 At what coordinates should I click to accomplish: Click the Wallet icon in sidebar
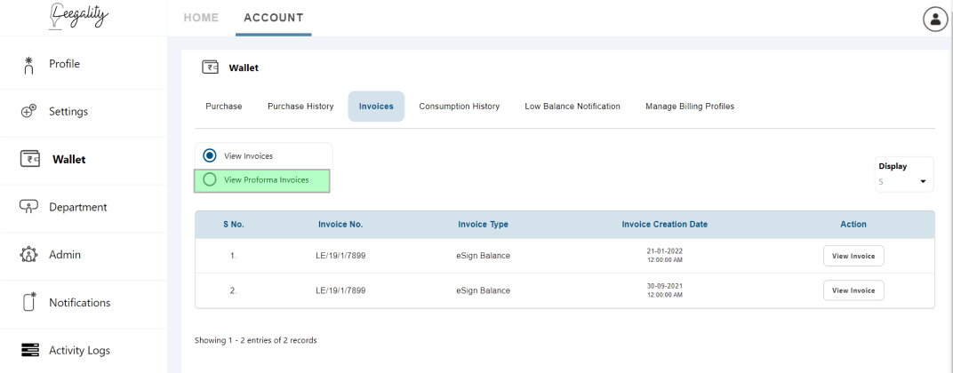(x=30, y=159)
